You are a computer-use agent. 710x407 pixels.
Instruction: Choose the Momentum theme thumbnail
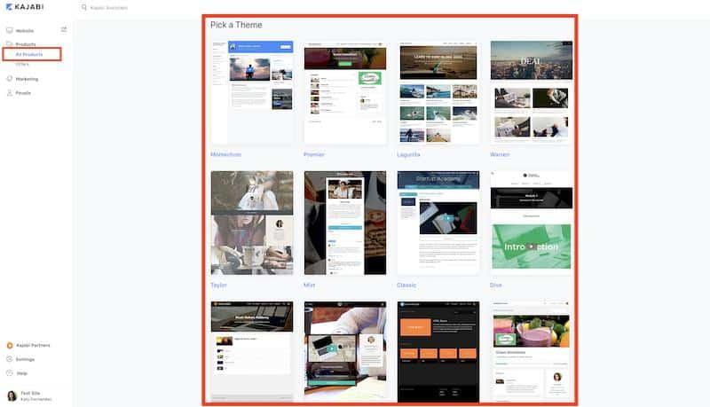coord(252,92)
